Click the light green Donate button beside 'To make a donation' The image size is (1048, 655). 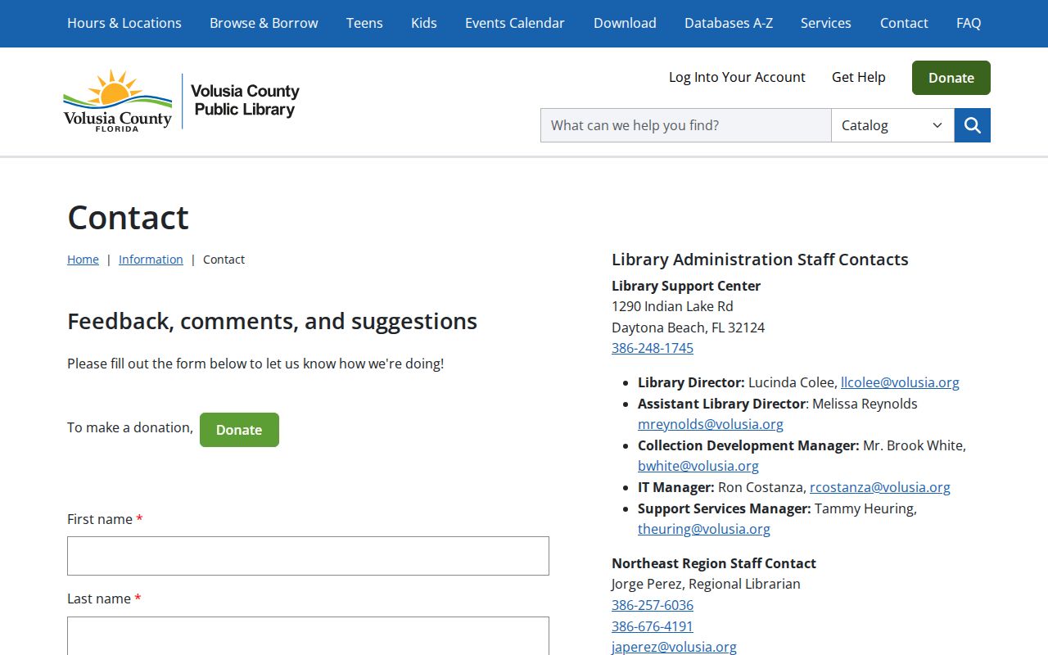click(239, 430)
